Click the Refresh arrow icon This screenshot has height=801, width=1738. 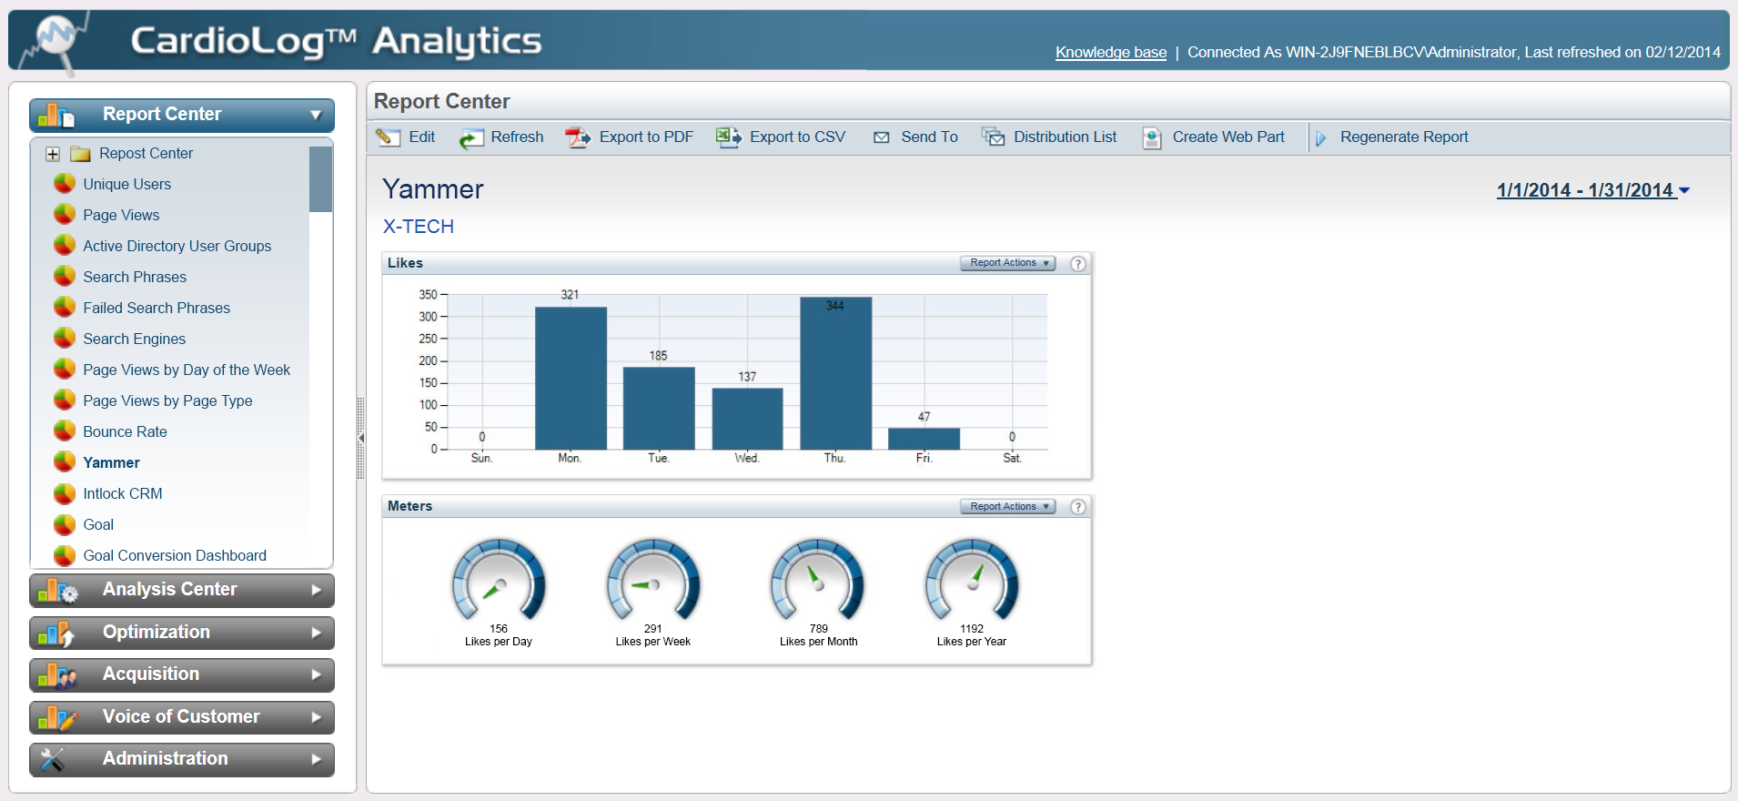pos(470,138)
